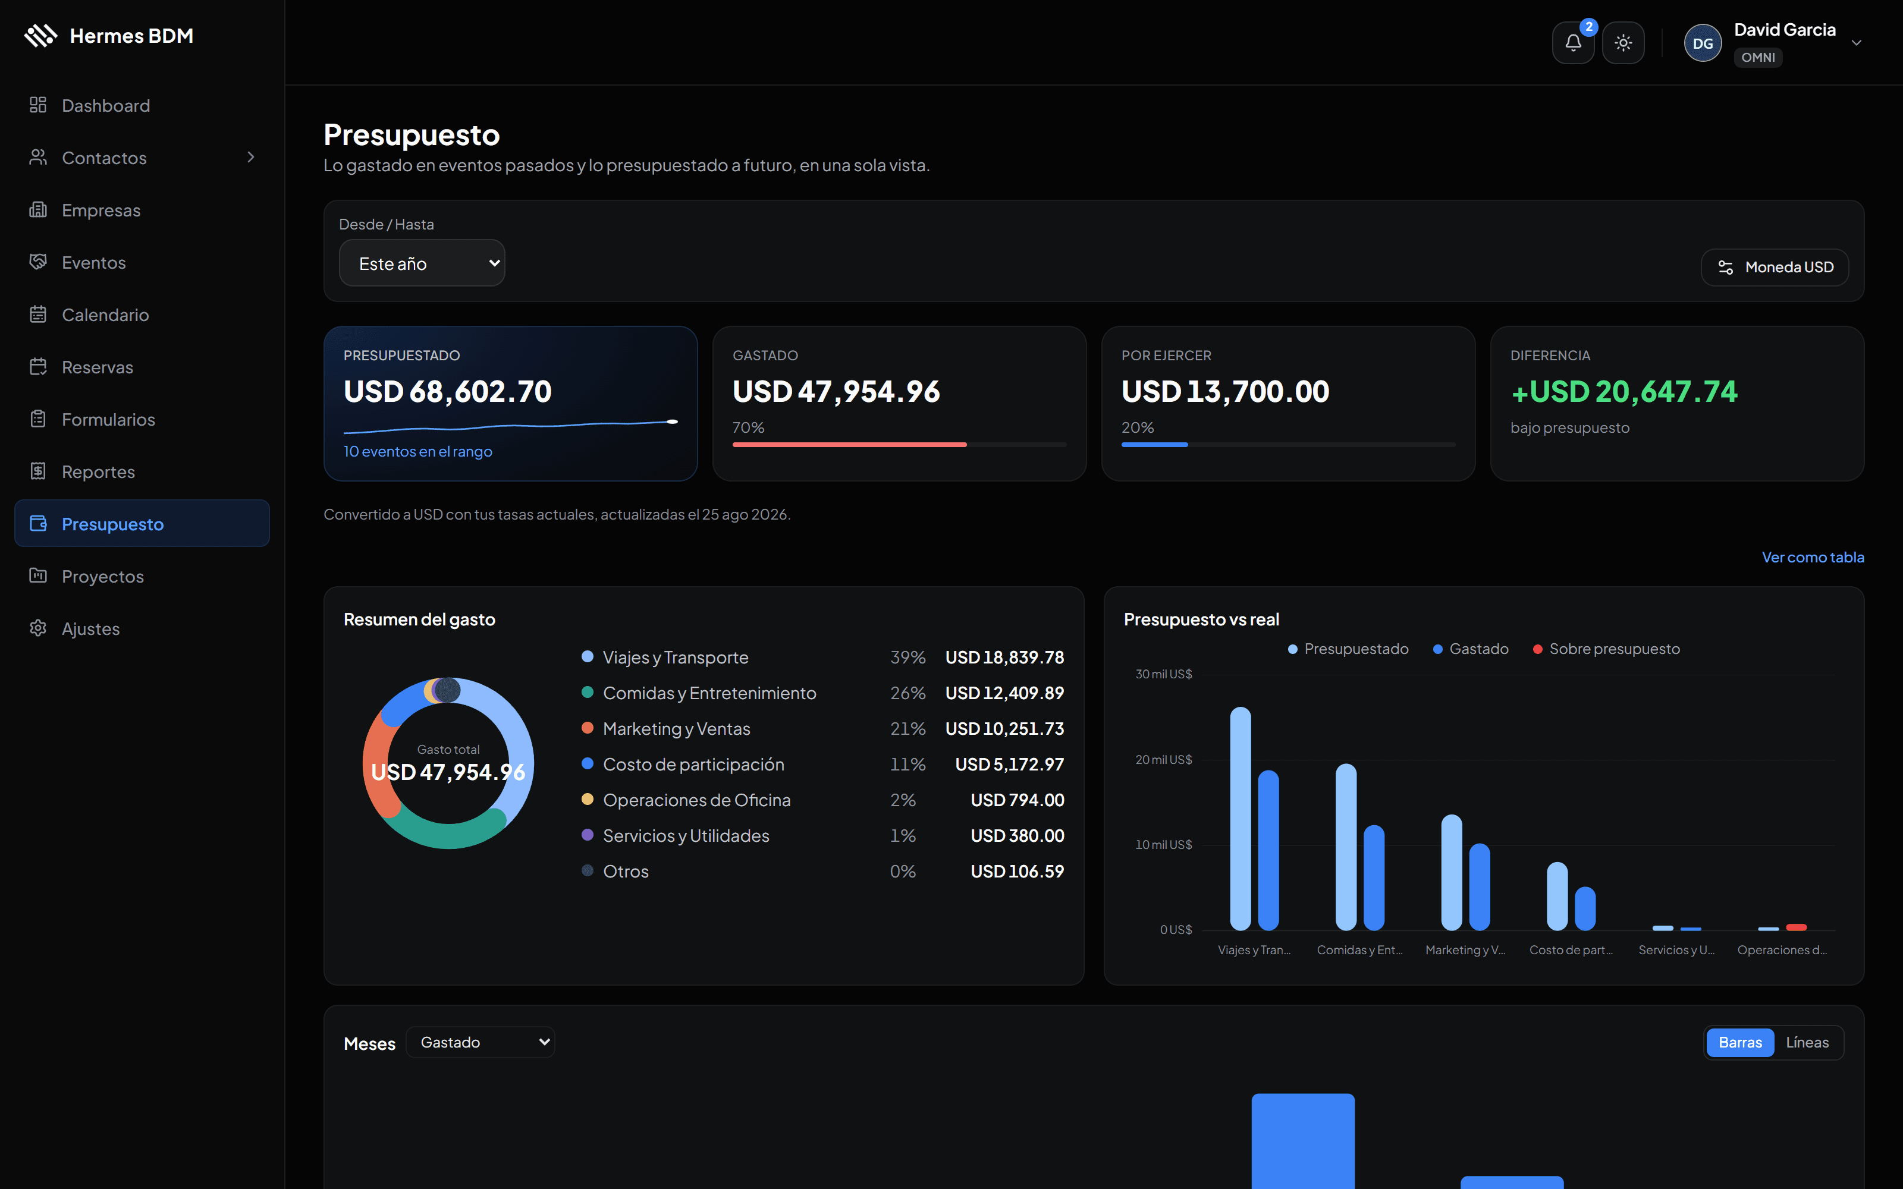Click the Formularios clipboard icon

pos(37,419)
